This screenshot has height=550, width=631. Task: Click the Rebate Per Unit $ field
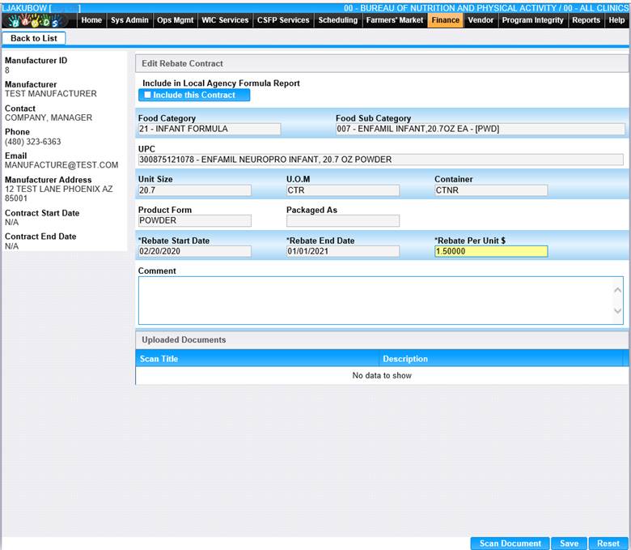click(491, 251)
